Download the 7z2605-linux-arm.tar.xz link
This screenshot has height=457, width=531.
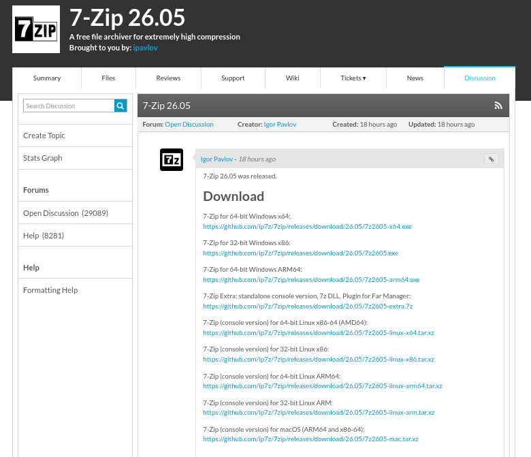(319, 412)
